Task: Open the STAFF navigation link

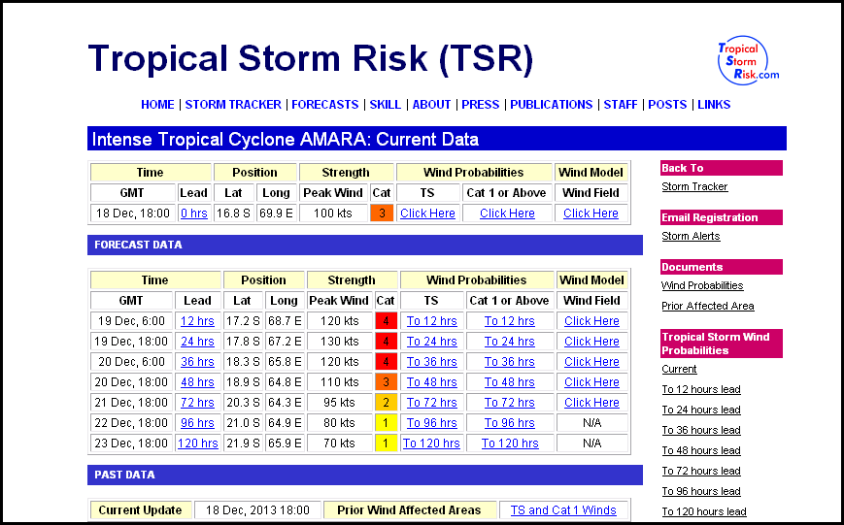Action: point(621,105)
